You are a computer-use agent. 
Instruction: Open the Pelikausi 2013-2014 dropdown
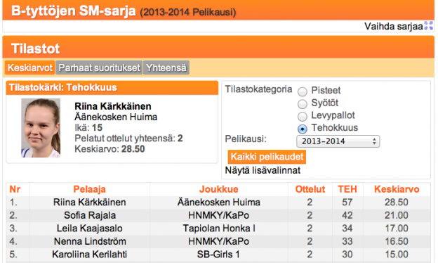point(338,141)
